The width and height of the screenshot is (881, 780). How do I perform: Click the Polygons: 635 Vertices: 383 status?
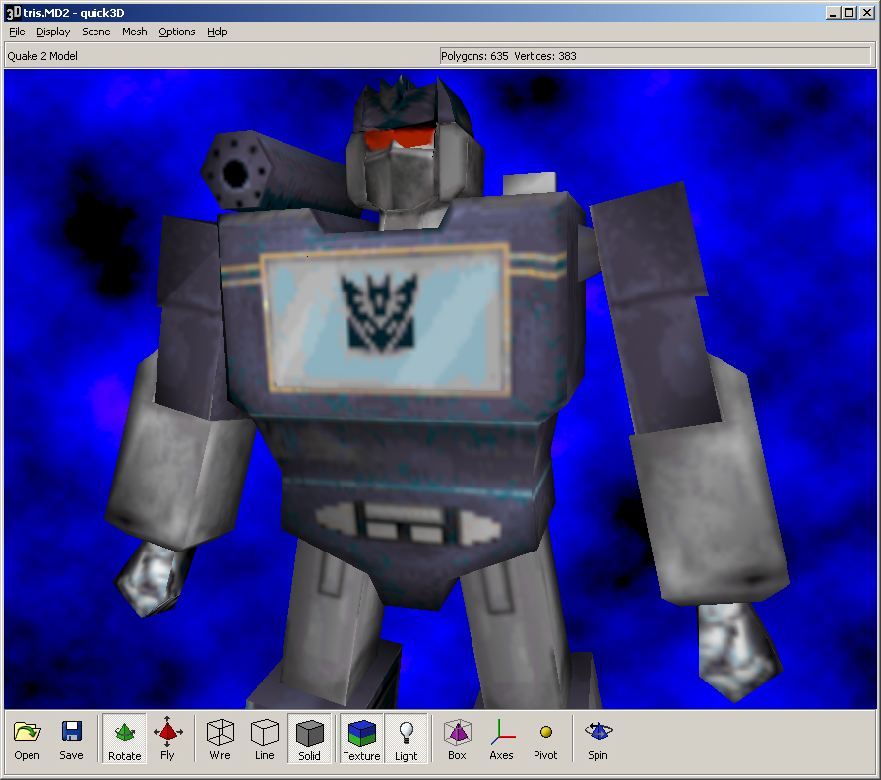[656, 56]
